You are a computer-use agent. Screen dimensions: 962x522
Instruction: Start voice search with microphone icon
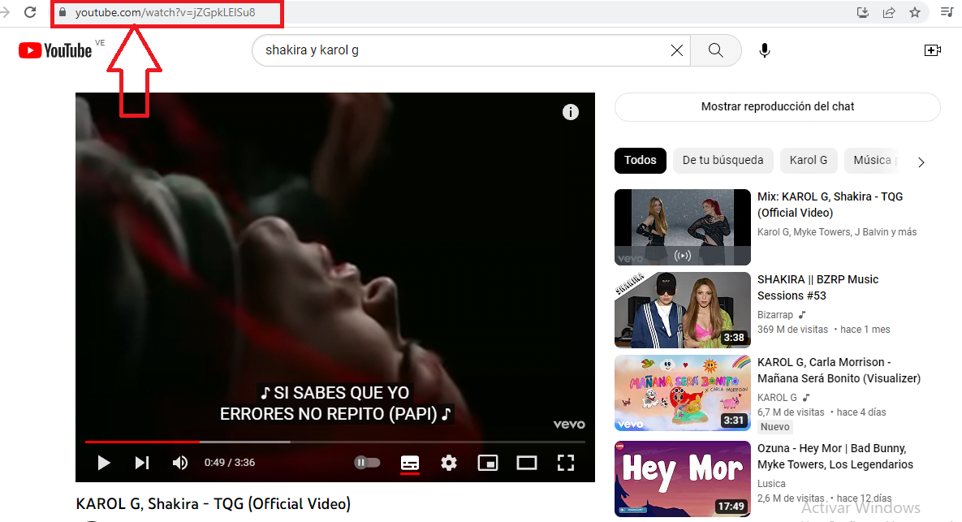tap(764, 50)
